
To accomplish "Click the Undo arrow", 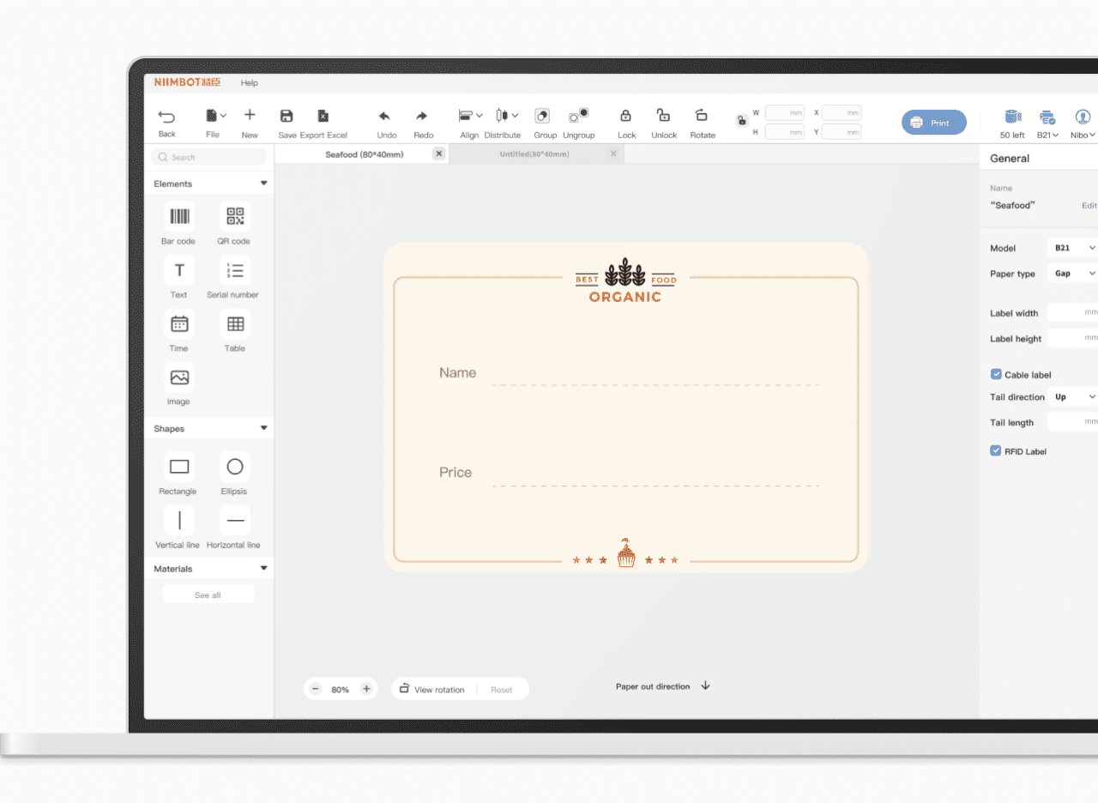I will pyautogui.click(x=385, y=116).
